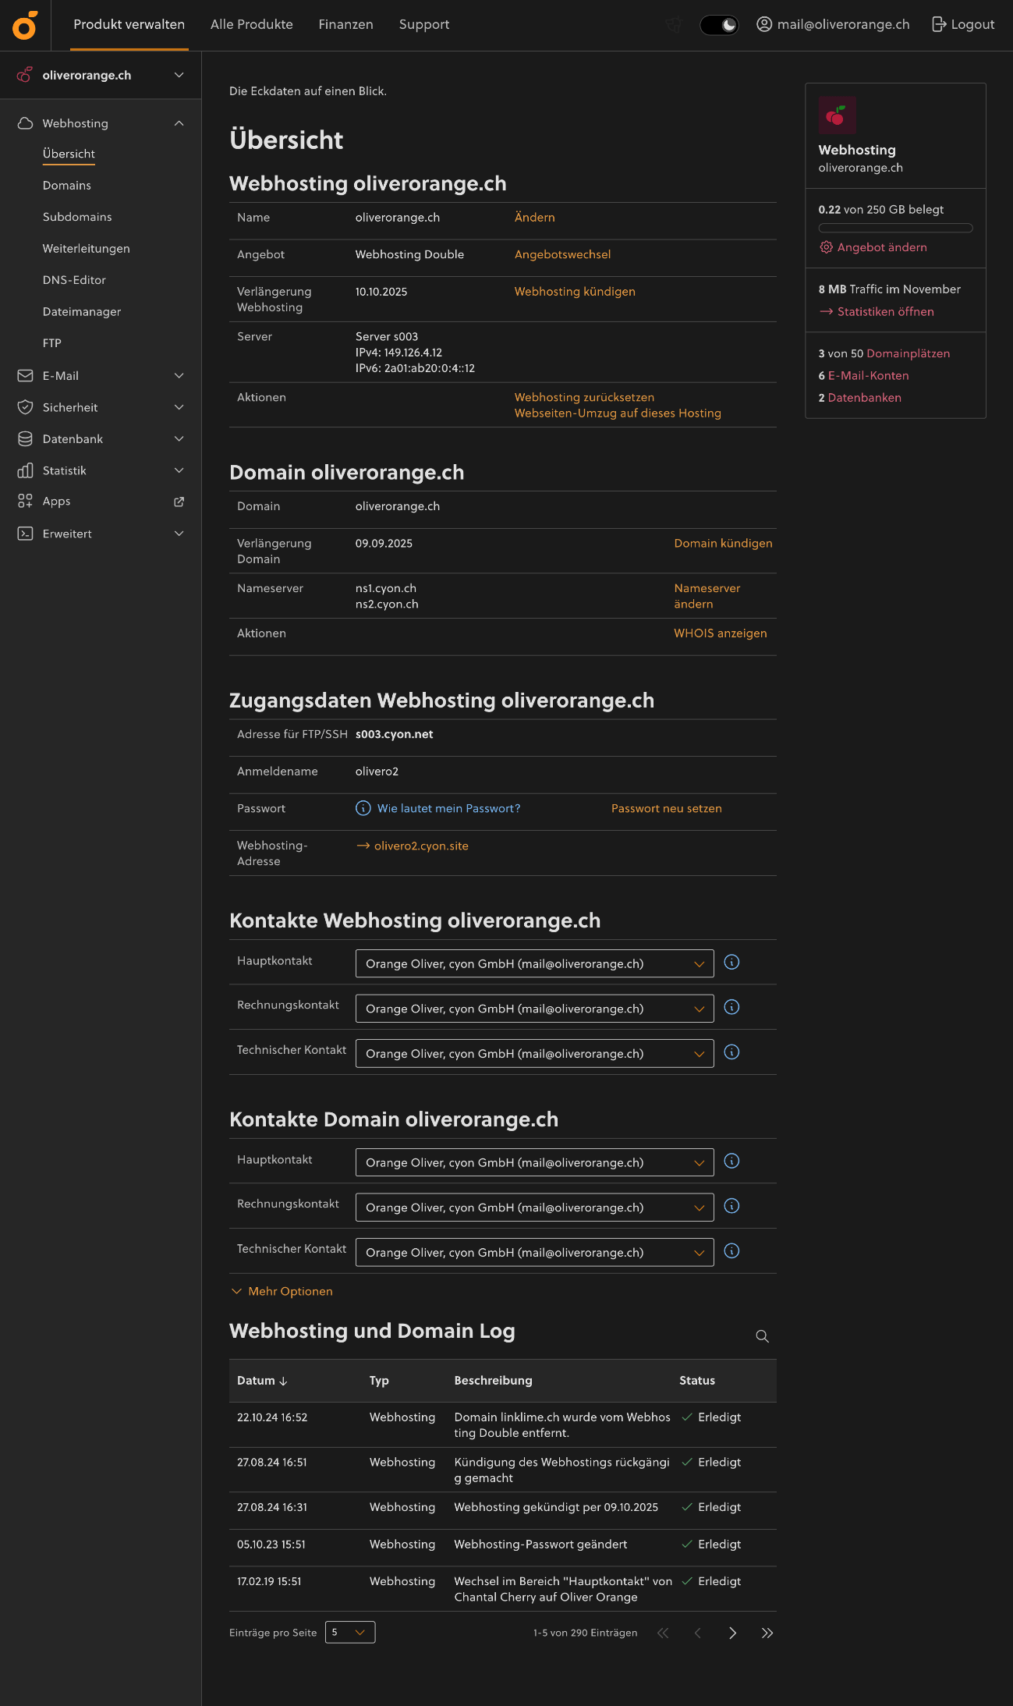
Task: Open Dateimanager in the sidebar
Action: point(82,312)
